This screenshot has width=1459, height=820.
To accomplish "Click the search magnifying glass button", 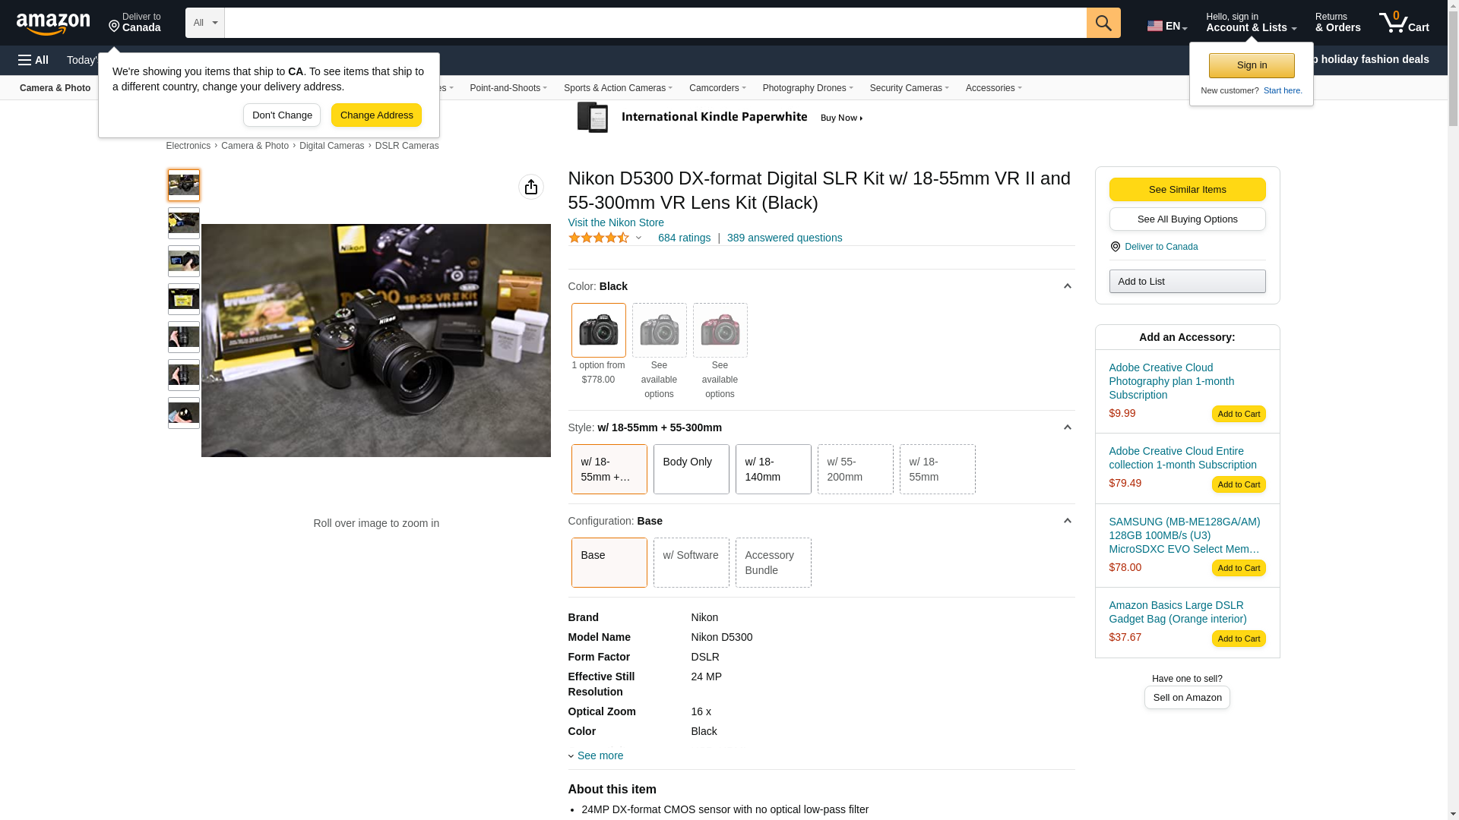I will [x=1103, y=23].
